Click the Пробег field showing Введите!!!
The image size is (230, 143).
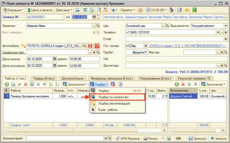(136, 53)
